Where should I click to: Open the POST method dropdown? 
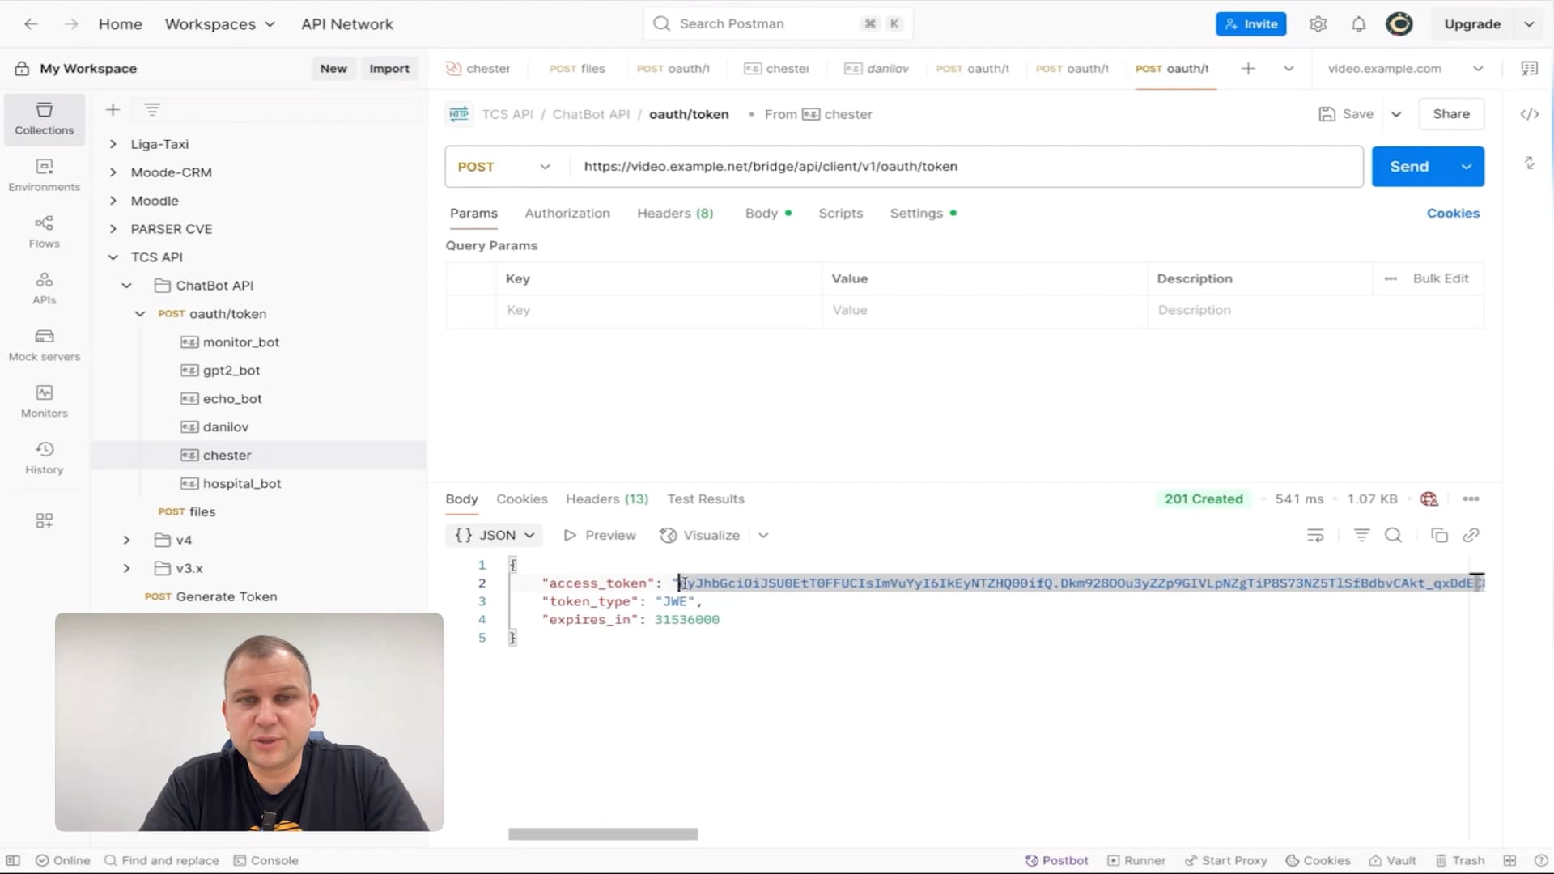point(503,167)
